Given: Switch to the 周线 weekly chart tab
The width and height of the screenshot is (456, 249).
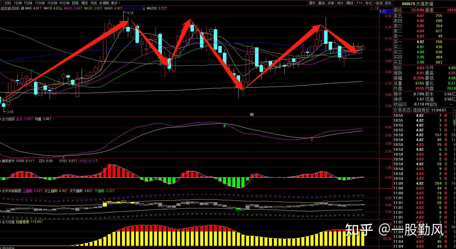Looking at the screenshot, I should point(84,3).
